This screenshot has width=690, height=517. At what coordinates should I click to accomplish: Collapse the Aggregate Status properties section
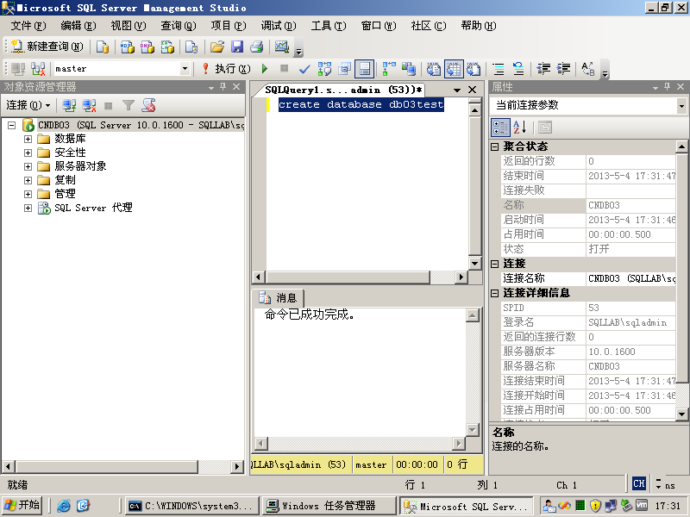[494, 146]
